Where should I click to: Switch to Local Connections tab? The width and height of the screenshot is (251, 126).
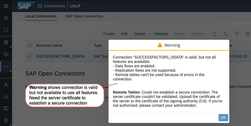tap(41, 16)
